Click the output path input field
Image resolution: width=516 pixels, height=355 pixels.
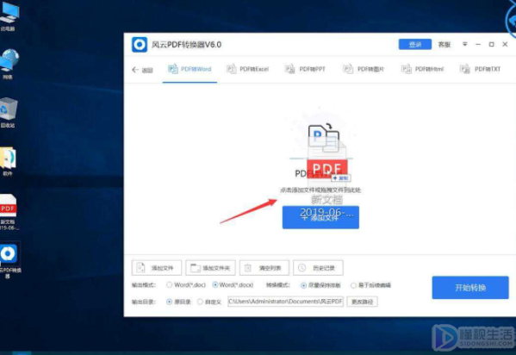pyautogui.click(x=285, y=302)
